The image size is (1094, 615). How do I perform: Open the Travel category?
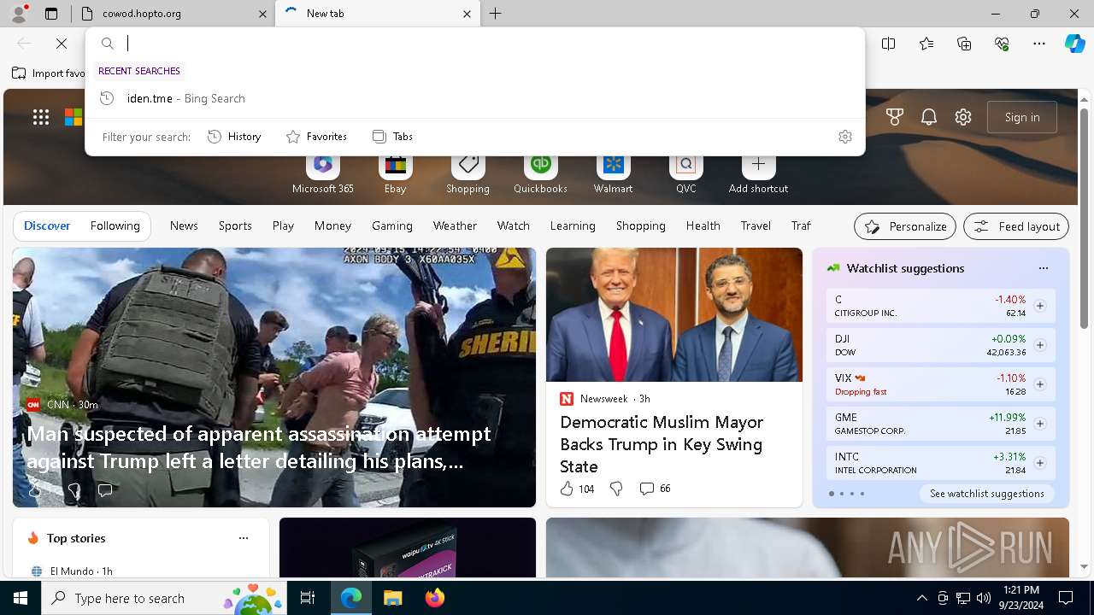click(x=756, y=225)
